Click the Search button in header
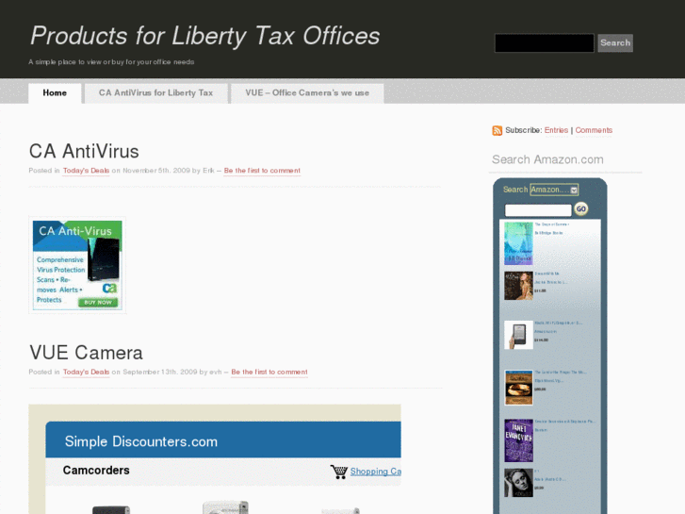The width and height of the screenshot is (685, 514). point(615,42)
